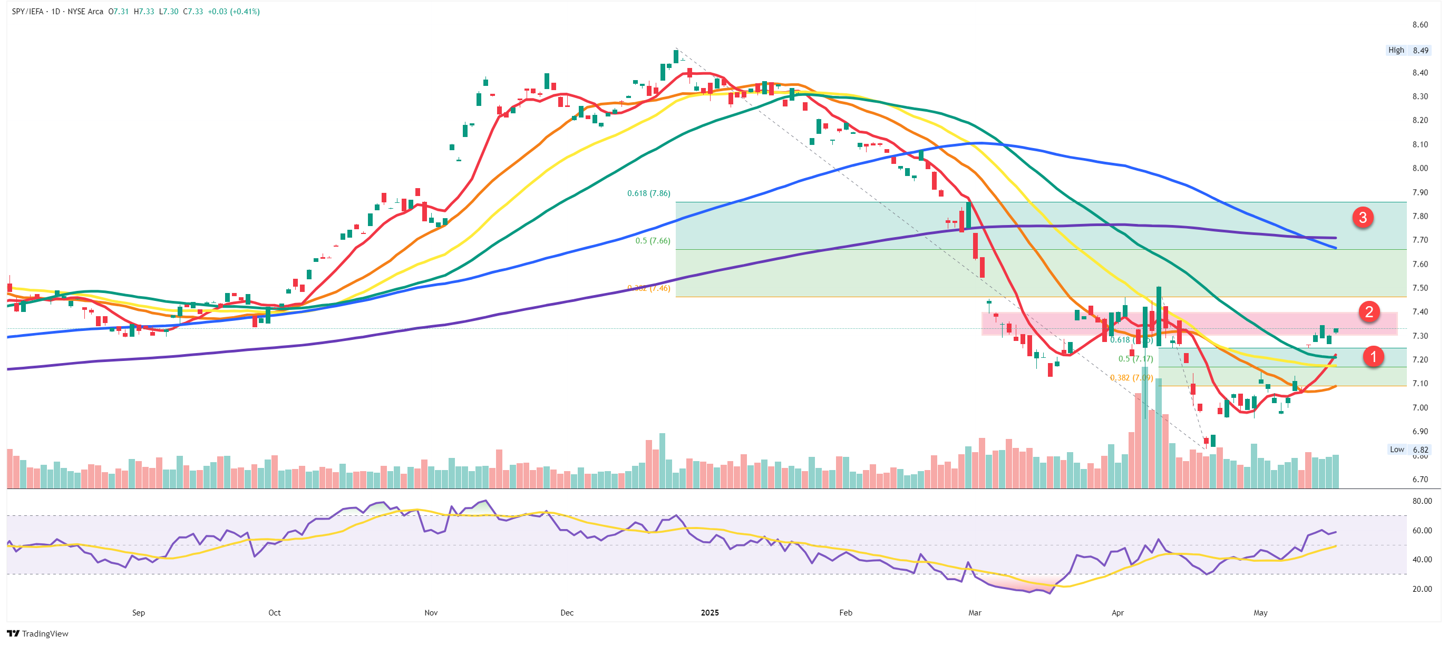1448x645 pixels.
Task: Select the 0.5 (7.66) Fibonacci level label
Action: (652, 240)
